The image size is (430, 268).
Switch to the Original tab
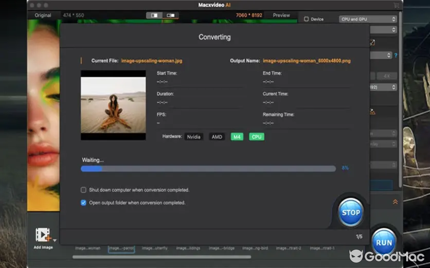point(43,15)
